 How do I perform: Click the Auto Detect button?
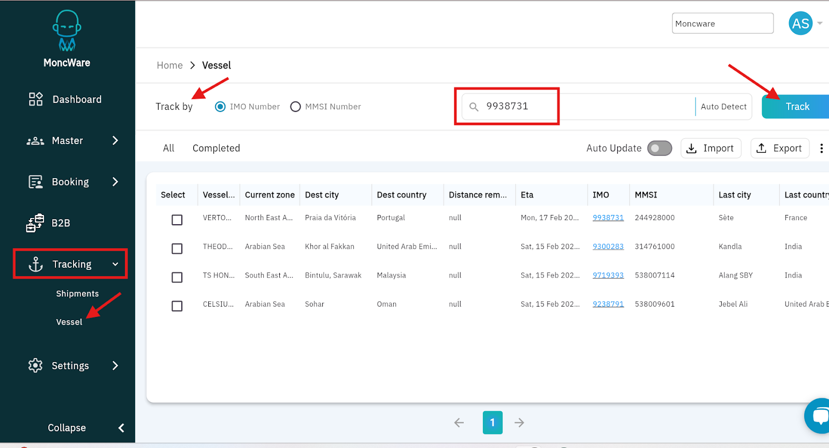pyautogui.click(x=723, y=107)
